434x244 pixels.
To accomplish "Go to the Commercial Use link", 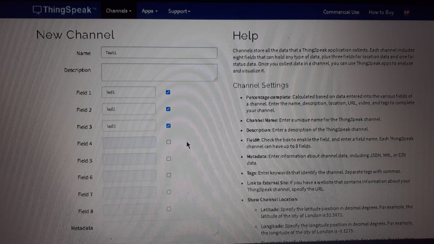I will tap(341, 12).
